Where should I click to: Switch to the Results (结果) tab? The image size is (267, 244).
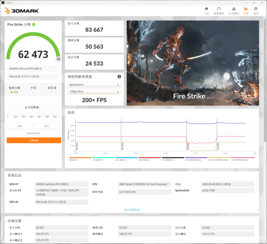(246, 10)
